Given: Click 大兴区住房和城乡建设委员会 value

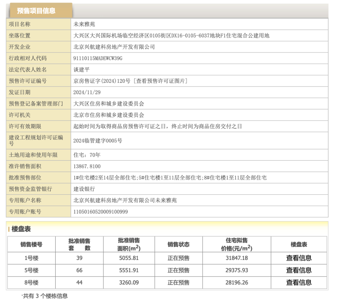Looking at the screenshot, I should point(109,104).
